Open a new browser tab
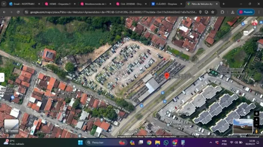Image resolution: width=263 pixels, height=147 pixels. pyautogui.click(x=224, y=4)
